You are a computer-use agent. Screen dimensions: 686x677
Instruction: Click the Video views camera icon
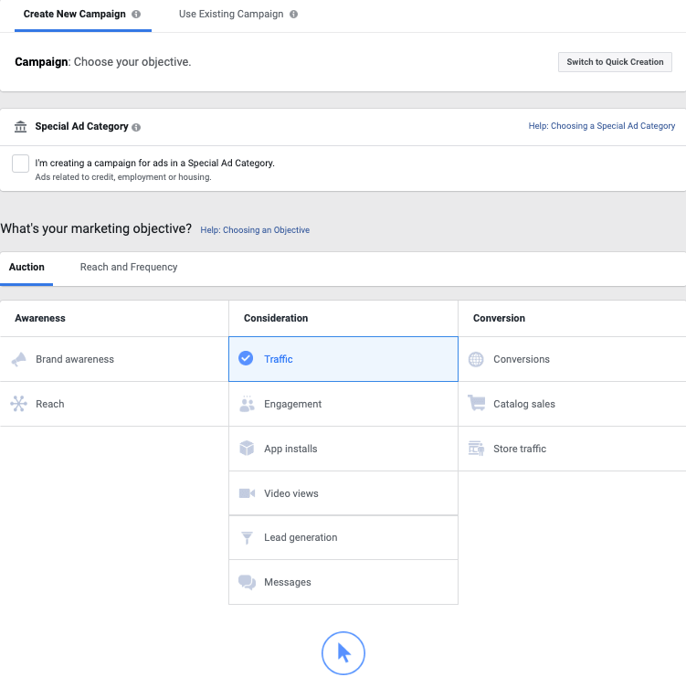point(247,493)
